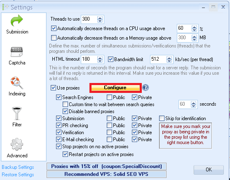Toggle Search Engines proxy usage
230x180 pixels.
tap(59, 97)
